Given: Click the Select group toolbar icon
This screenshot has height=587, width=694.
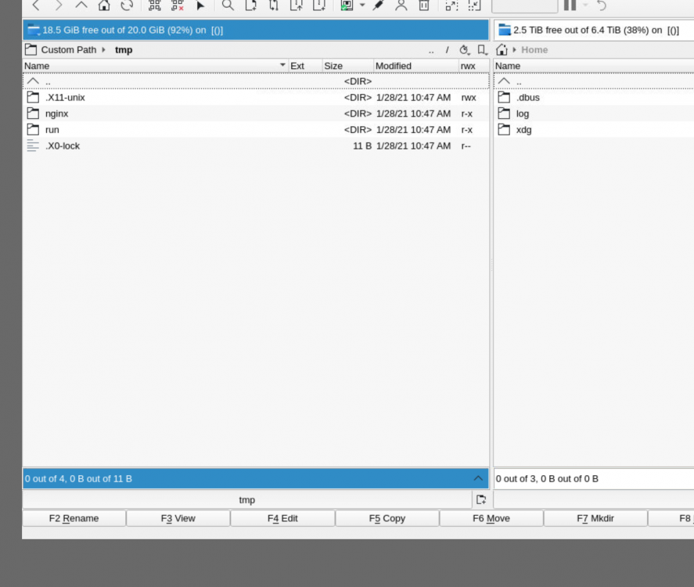Looking at the screenshot, I should point(154,5).
